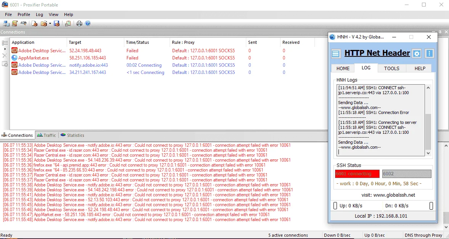Open the HNH three-dots menu

coord(429,53)
